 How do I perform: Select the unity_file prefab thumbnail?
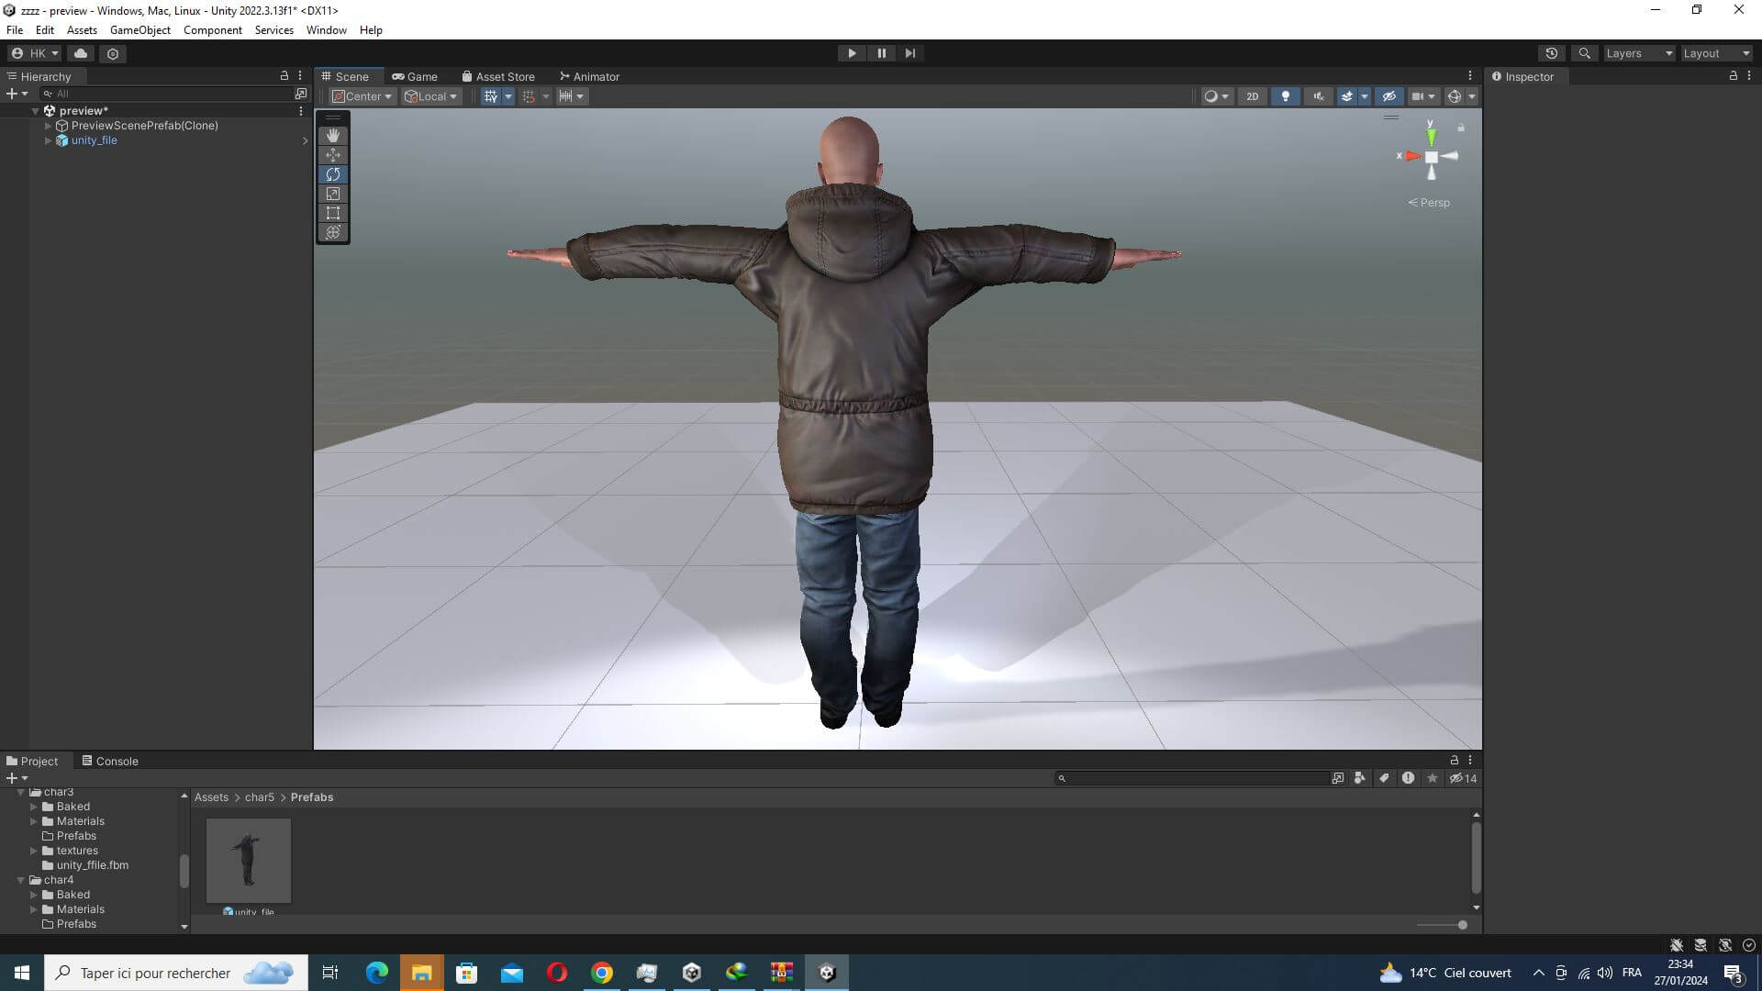(248, 860)
